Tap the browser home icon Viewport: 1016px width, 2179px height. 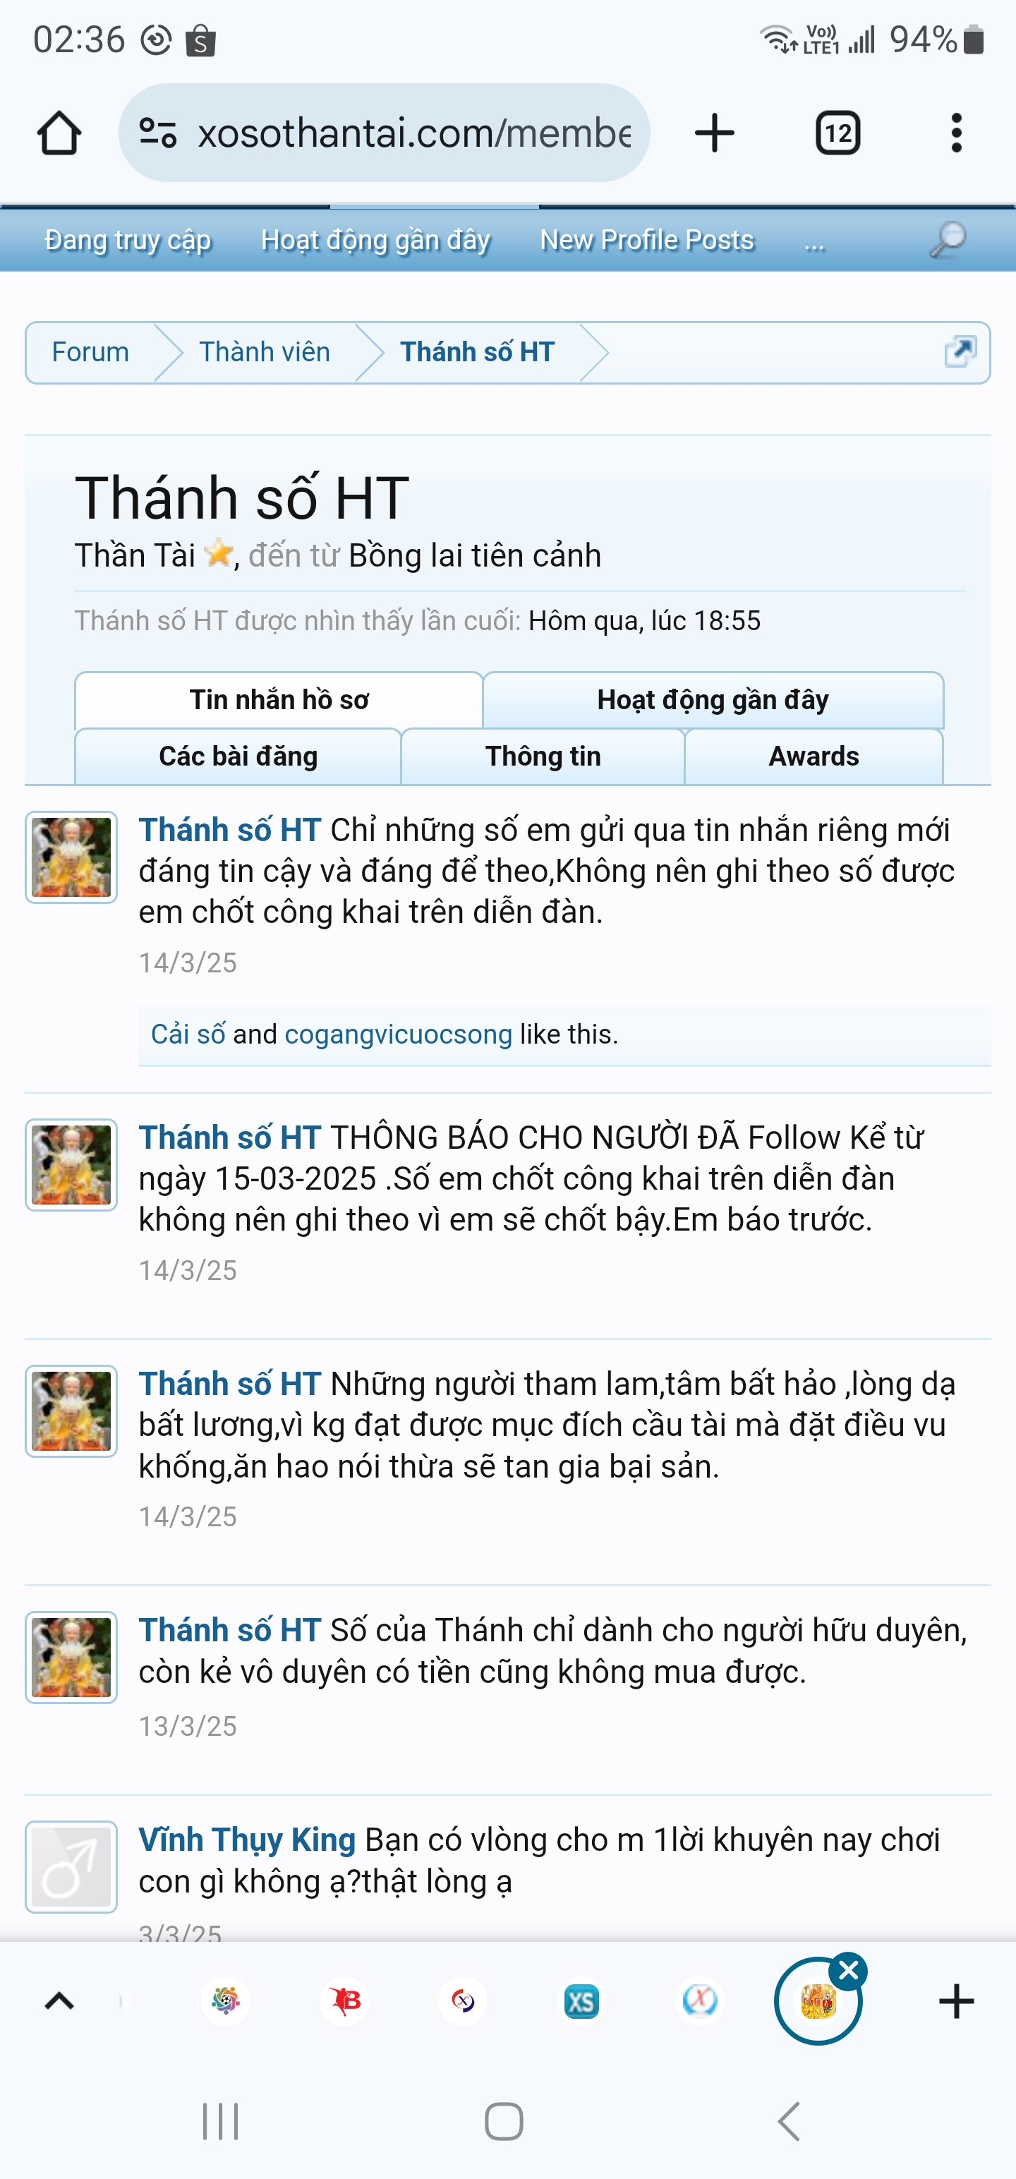coord(59,133)
